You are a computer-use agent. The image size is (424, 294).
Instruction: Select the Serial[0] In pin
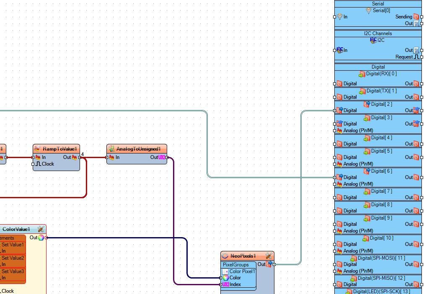coord(334,17)
